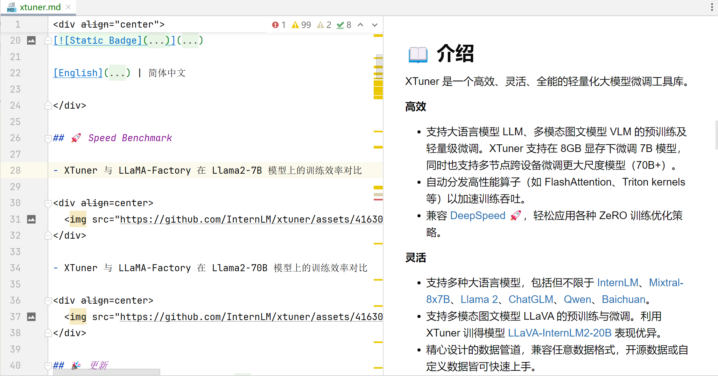Click the image gutter icon on line 37
Viewport: 718px width, 376px height.
click(x=31, y=317)
